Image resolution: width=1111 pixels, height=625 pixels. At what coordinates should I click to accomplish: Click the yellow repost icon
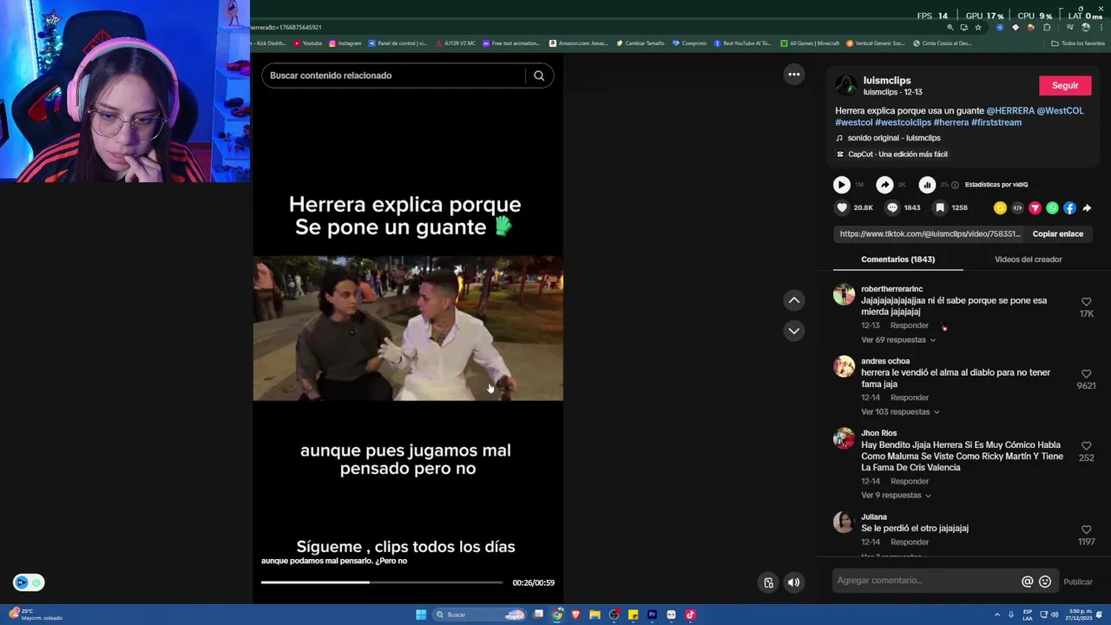click(1000, 208)
